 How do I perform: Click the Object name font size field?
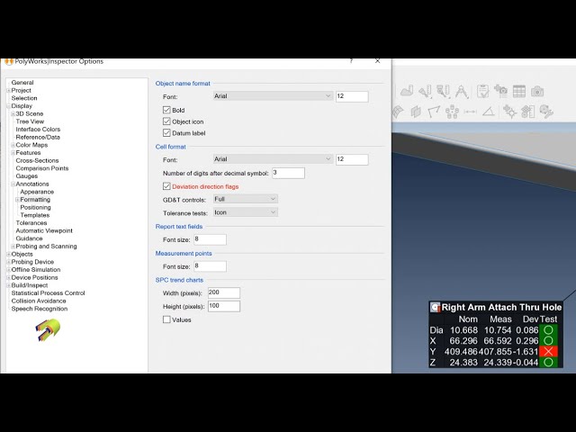coord(352,96)
